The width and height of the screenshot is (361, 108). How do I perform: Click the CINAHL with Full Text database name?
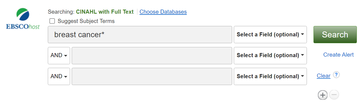coord(105,12)
